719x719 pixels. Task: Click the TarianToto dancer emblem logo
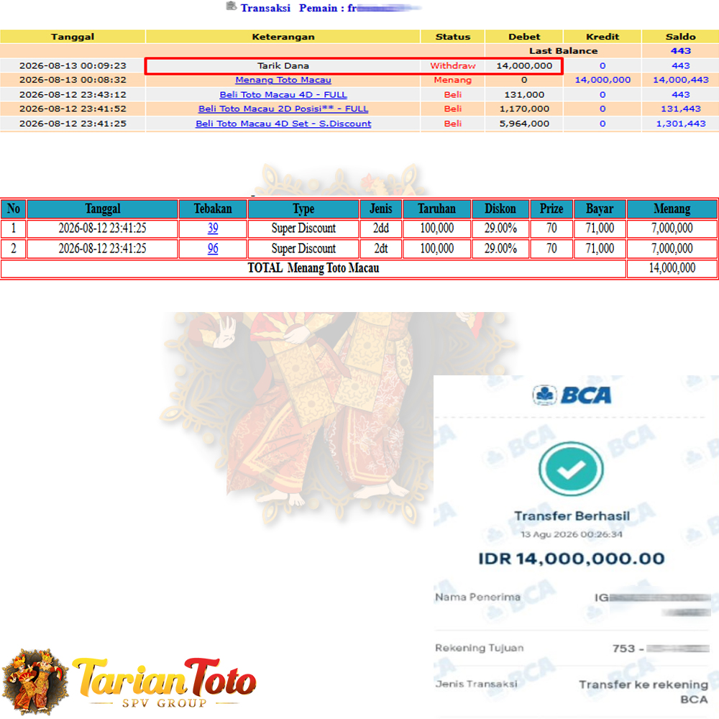tap(36, 682)
